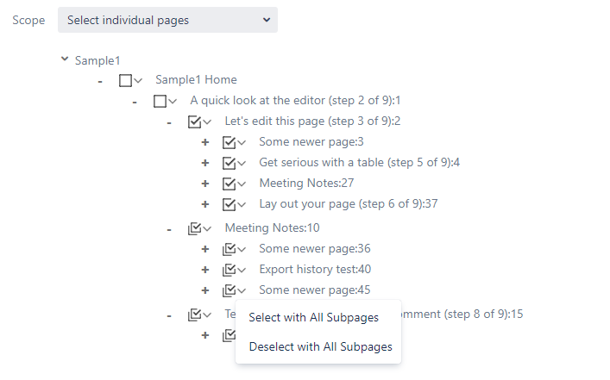
Task: Collapse the Meeting Notes:10 minus icon
Action: click(169, 228)
